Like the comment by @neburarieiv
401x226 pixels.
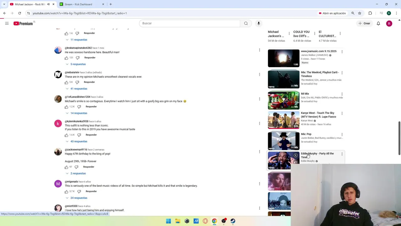click(66, 82)
